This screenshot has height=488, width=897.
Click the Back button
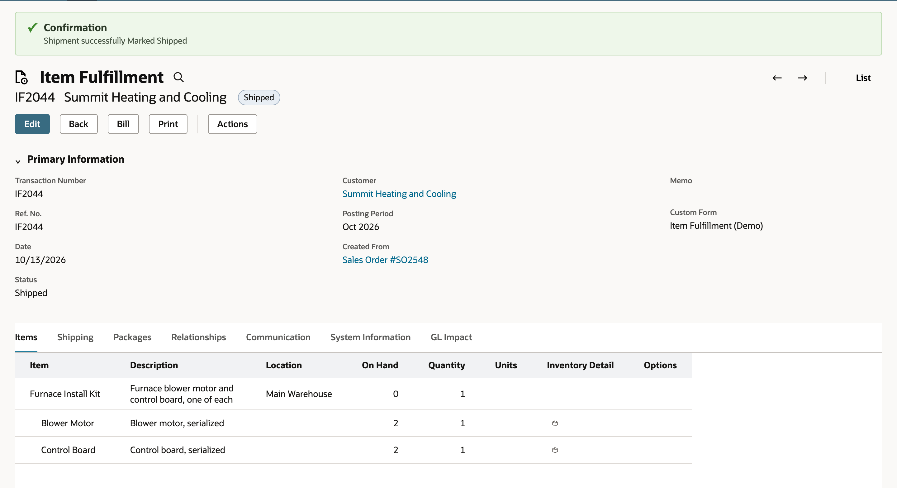coord(79,124)
